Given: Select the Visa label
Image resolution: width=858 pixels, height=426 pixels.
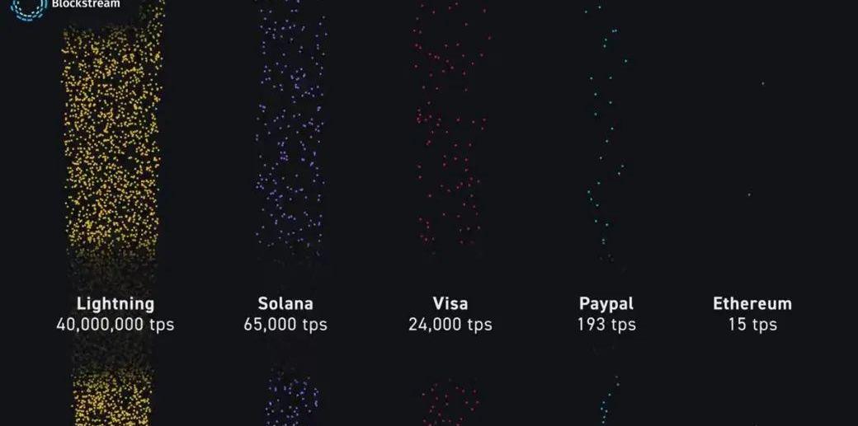Looking at the screenshot, I should coord(450,303).
